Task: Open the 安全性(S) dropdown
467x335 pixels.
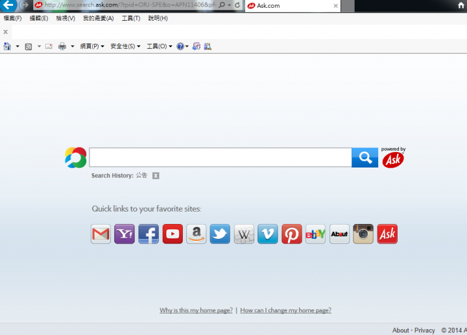Action: tap(125, 46)
